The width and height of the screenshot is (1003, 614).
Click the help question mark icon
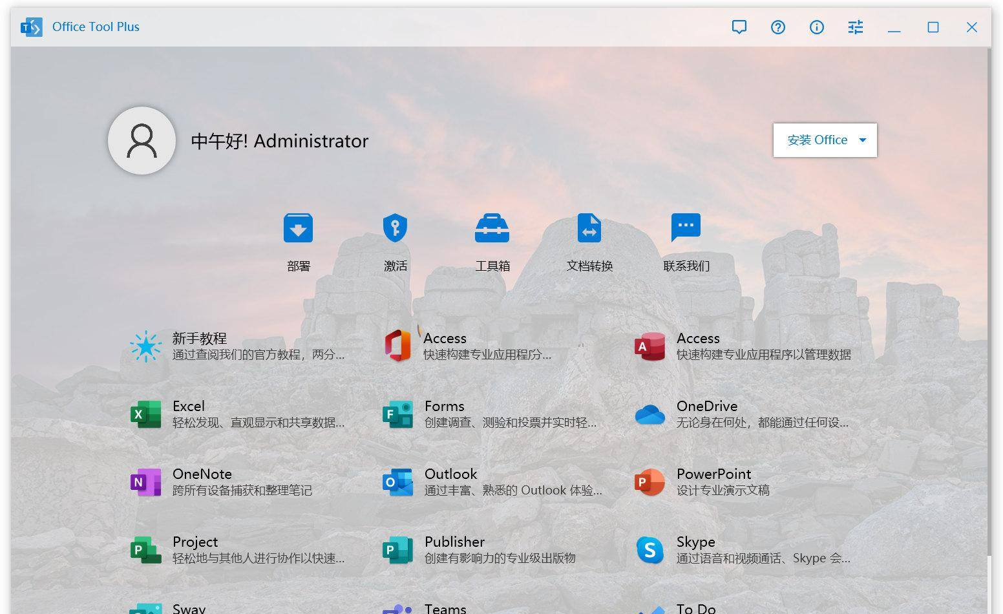coord(777,27)
